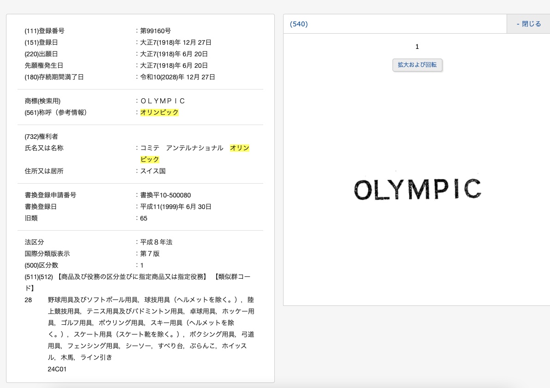Select the registration number 第99160号

(x=155, y=31)
